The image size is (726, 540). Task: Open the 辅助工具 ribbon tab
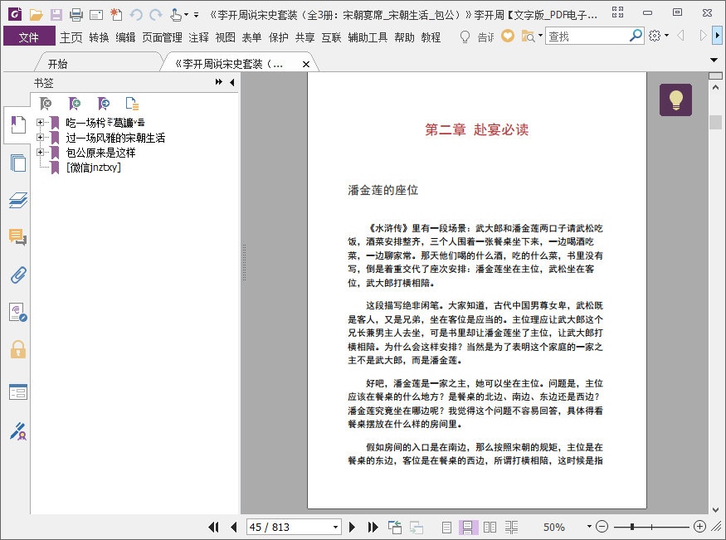(368, 37)
